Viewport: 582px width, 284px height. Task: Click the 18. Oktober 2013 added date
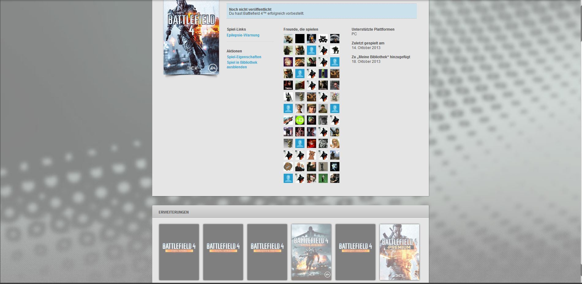point(366,62)
